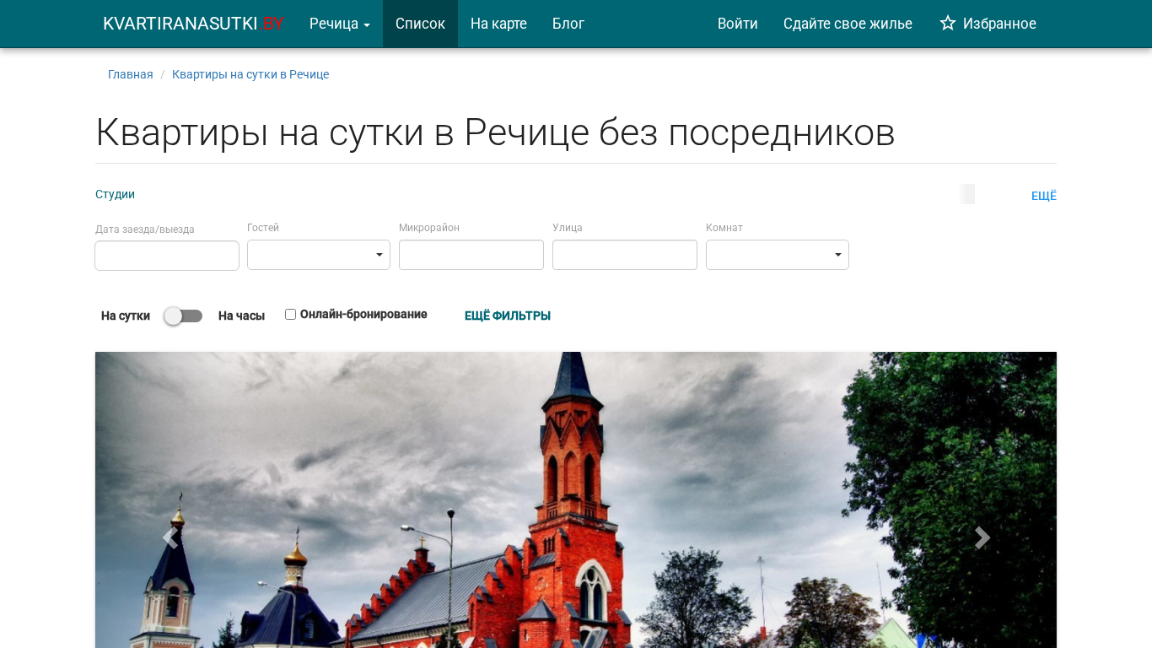Click Квартиры на сутки в Речице breadcrumb
Screen dimensions: 1152x648
coord(250,74)
